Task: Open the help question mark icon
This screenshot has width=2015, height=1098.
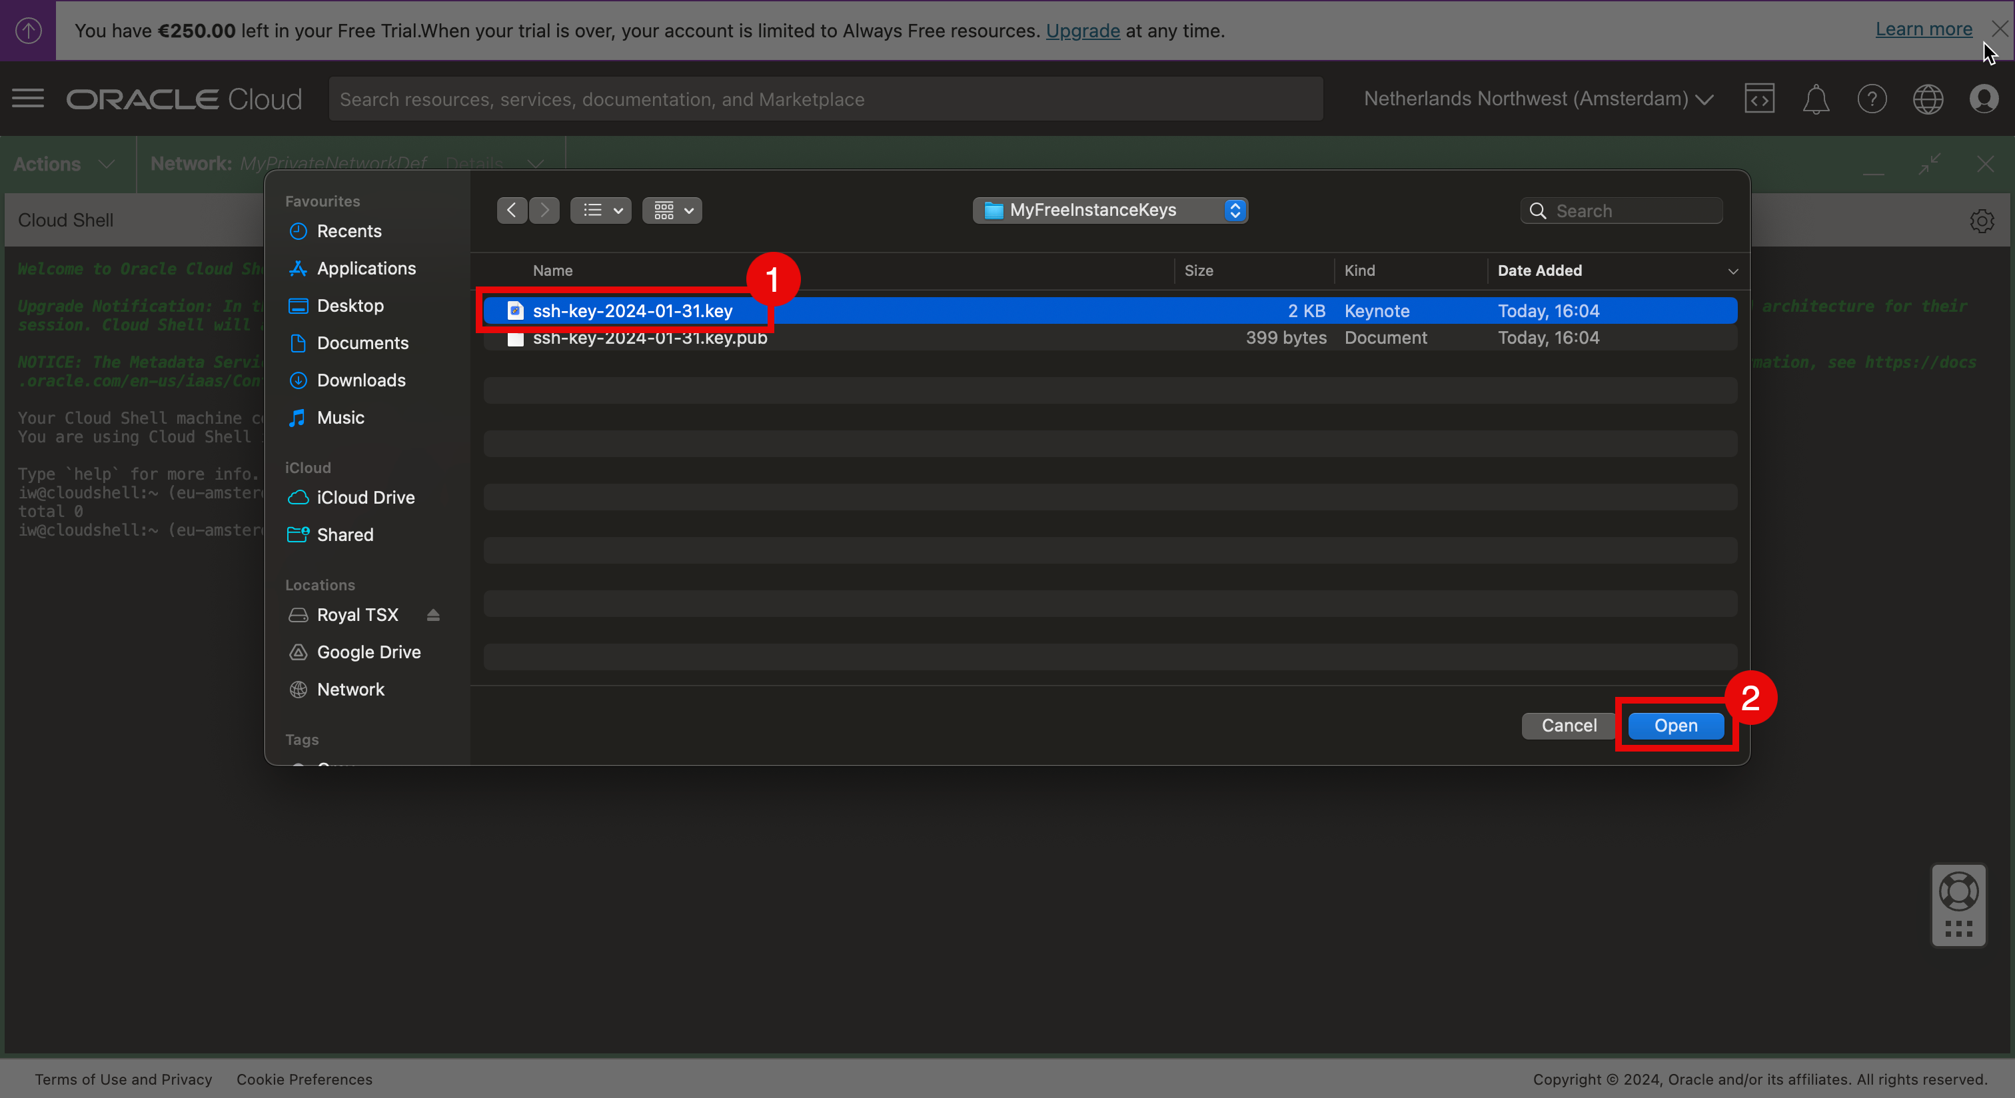Action: 1872,99
